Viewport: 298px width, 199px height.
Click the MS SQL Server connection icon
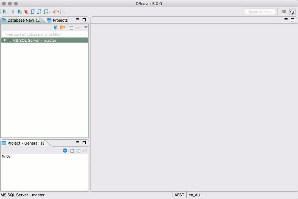10,41
